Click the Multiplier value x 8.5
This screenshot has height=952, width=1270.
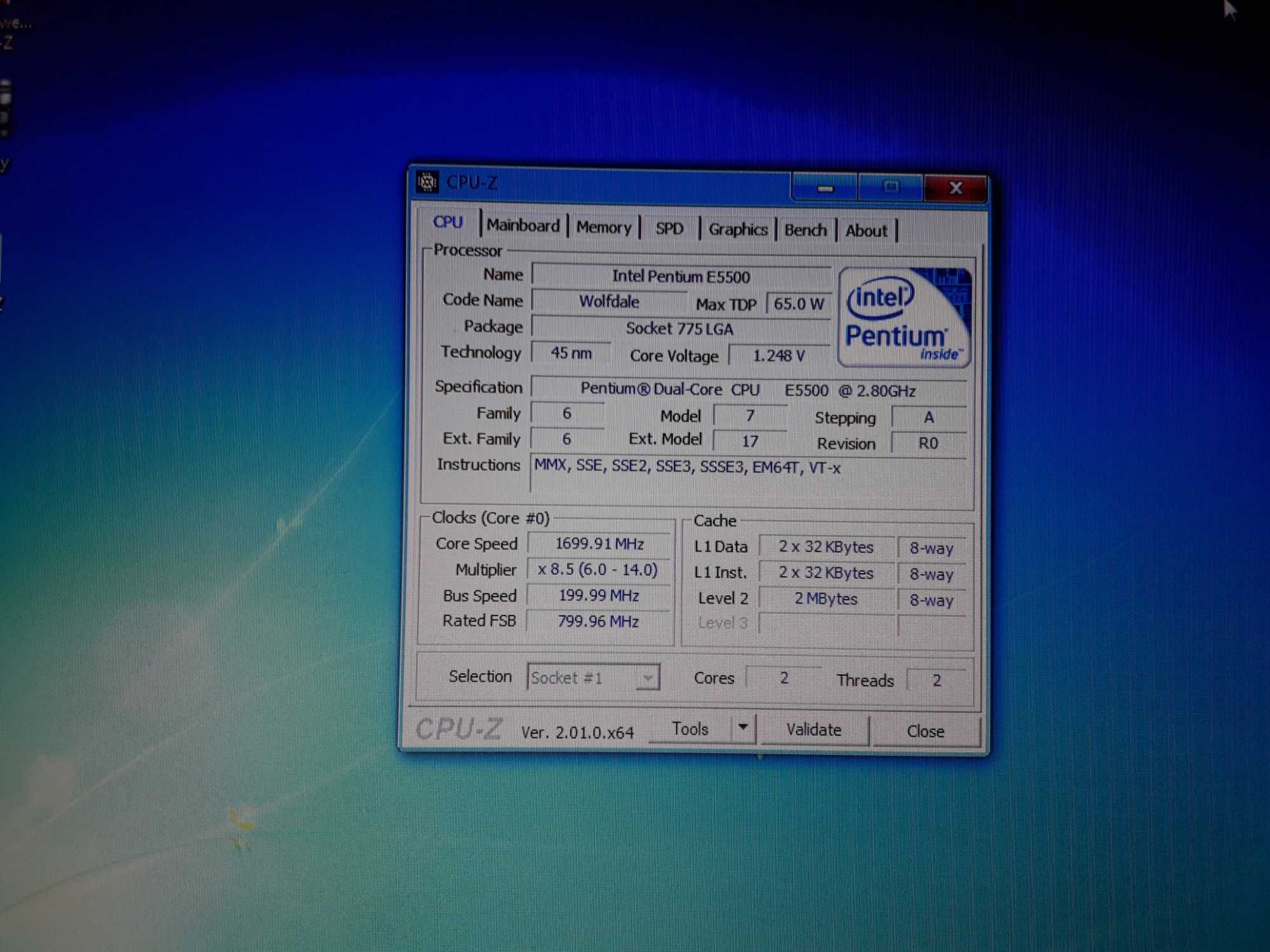tap(598, 569)
